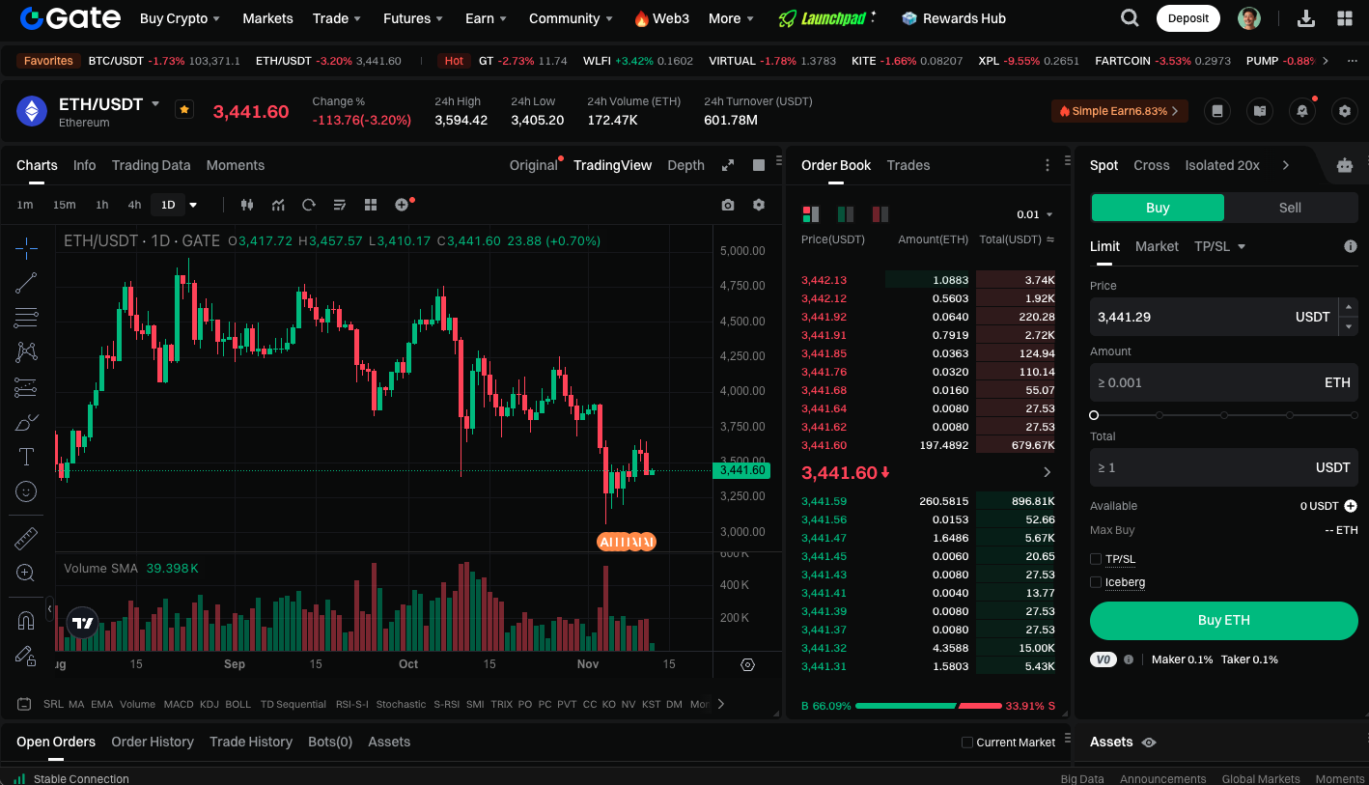Image resolution: width=1369 pixels, height=785 pixels.
Task: Check the Iceberg order option
Action: pos(1096,582)
